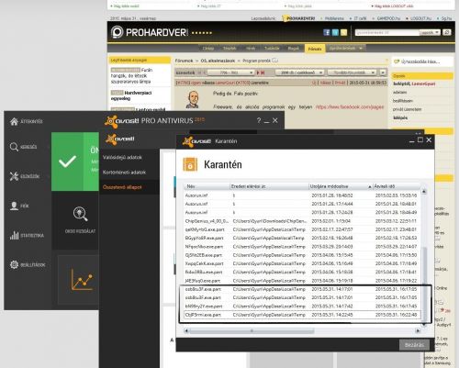This screenshot has width=459, height=368.
Task: Click the Bezárás button in Karantén window
Action: click(x=414, y=345)
